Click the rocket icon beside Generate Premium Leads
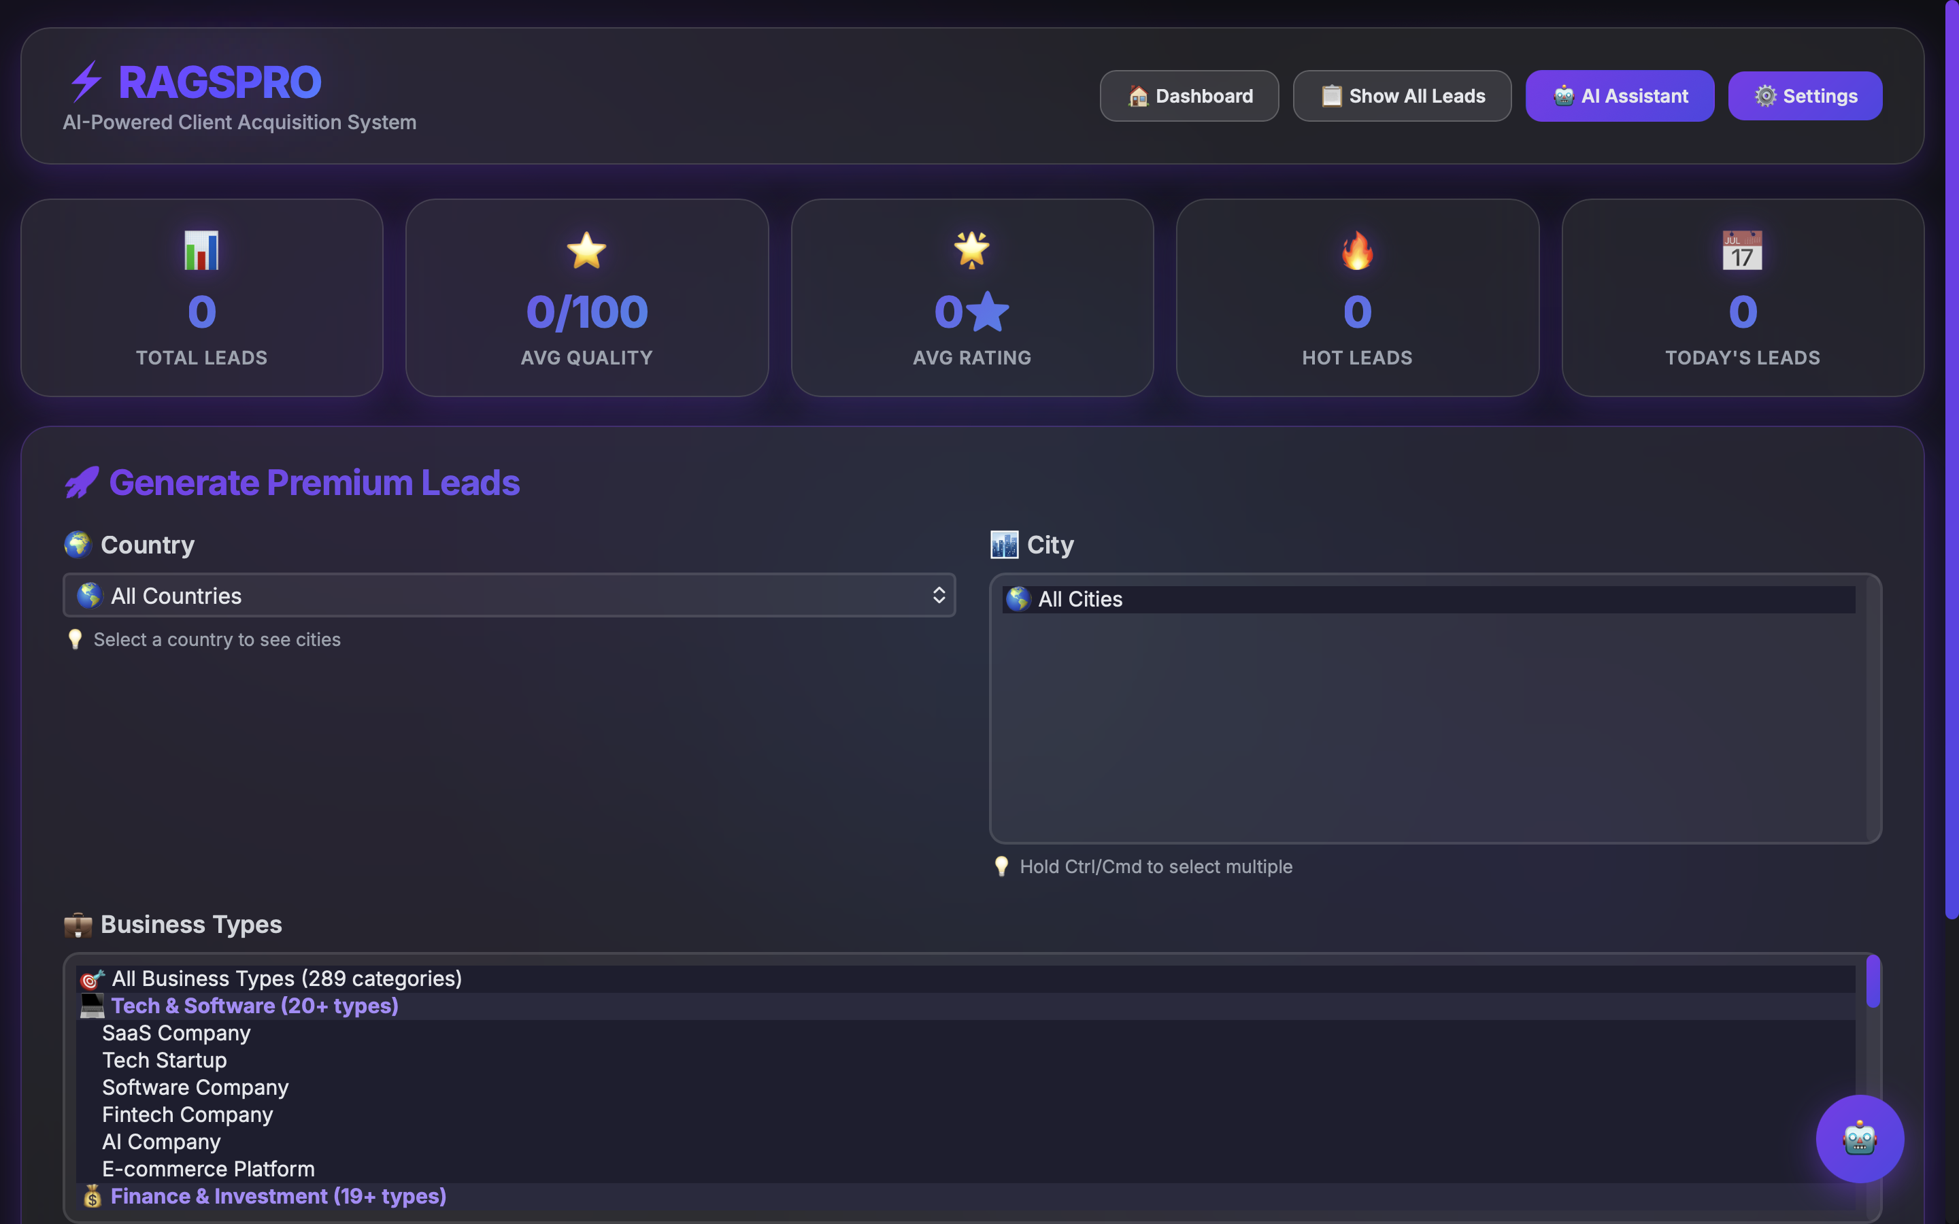 [82, 483]
